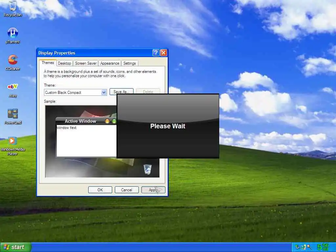This screenshot has height=252, width=336.
Task: Select the PowerCmd desktop icon
Action: coord(13,116)
